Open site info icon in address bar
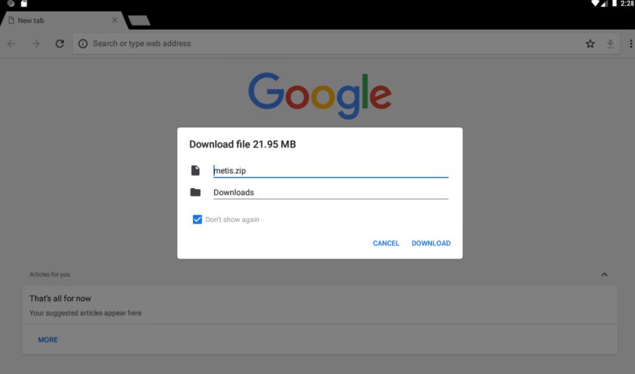The width and height of the screenshot is (635, 374). point(82,44)
